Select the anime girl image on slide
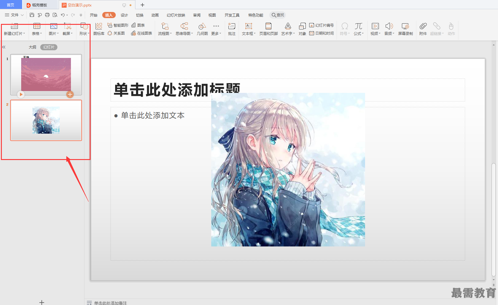Screen dimensions: 498x305 [288, 170]
